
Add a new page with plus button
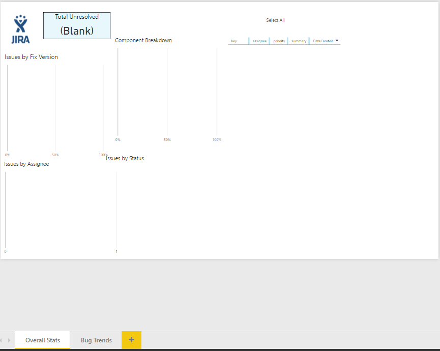[x=131, y=340]
